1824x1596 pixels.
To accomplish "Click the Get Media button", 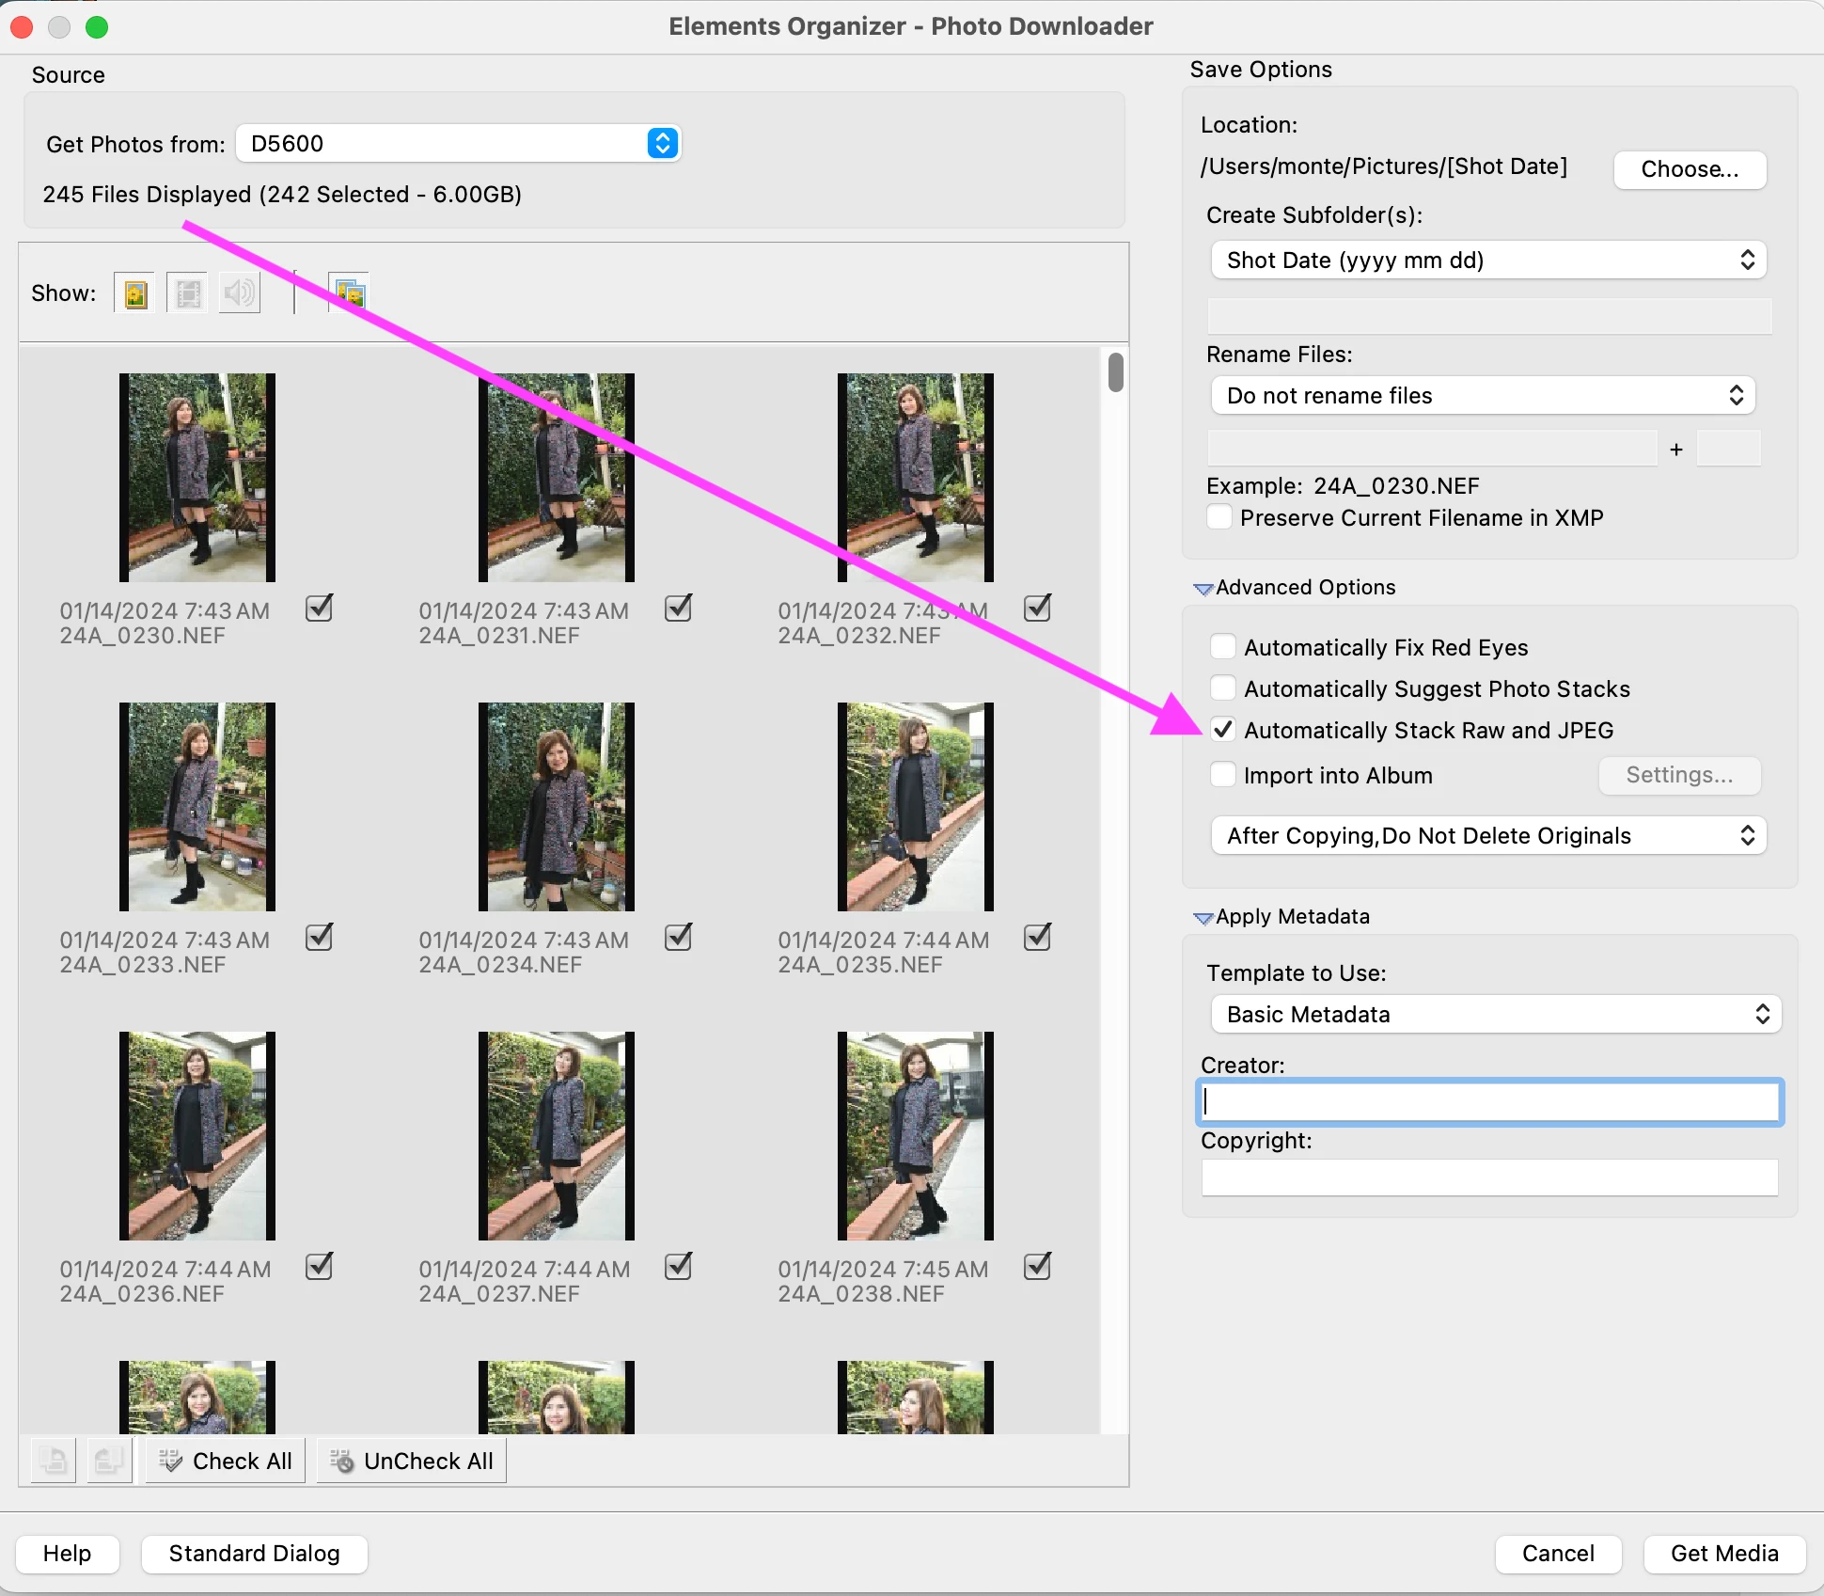I will tap(1723, 1554).
